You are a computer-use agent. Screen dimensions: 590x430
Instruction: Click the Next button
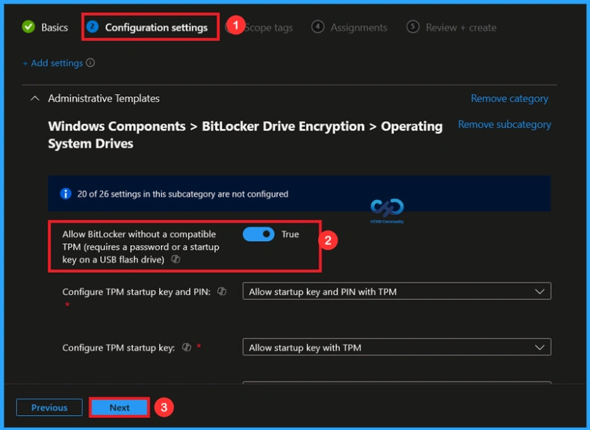click(119, 408)
